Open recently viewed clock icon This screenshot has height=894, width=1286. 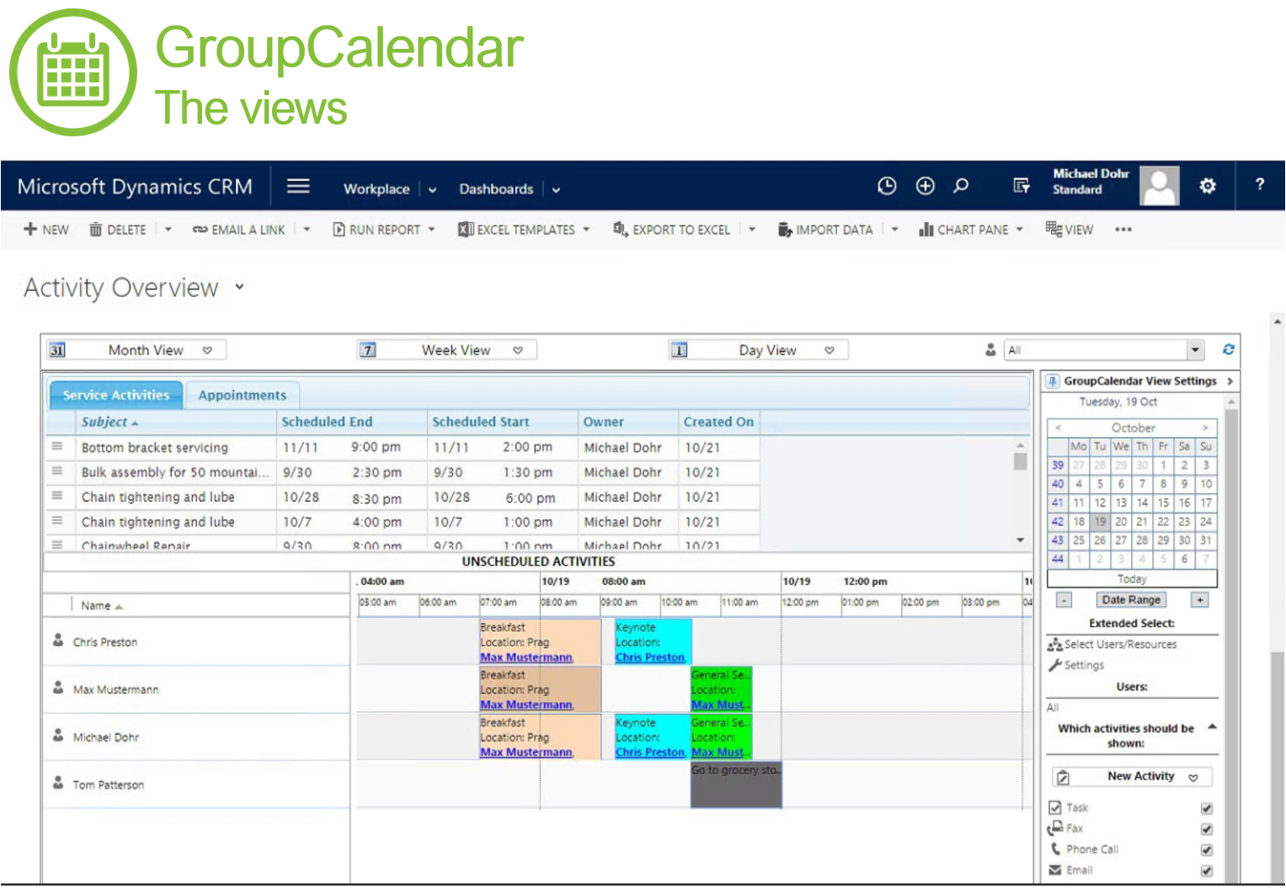(887, 186)
